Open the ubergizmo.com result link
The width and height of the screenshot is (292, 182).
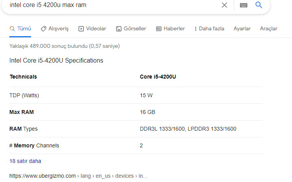(78, 176)
